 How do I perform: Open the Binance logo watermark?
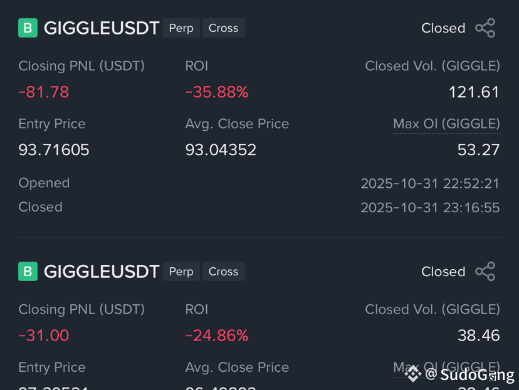click(x=413, y=374)
